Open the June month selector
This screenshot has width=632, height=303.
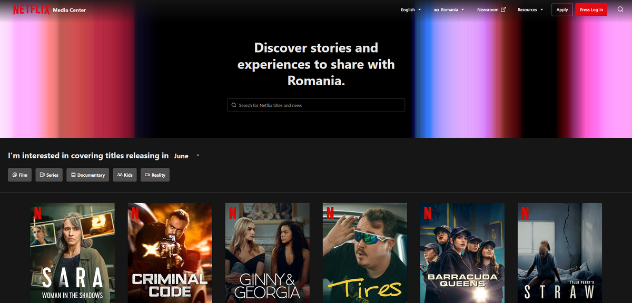[x=186, y=156]
